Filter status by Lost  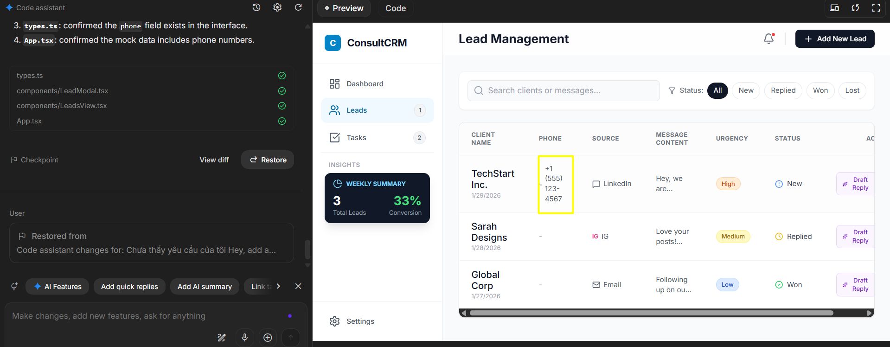852,90
